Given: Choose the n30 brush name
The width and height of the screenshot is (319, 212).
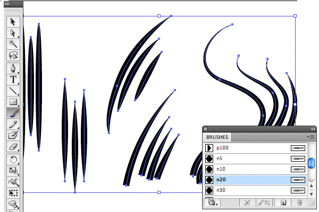Looking at the screenshot, I should [221, 190].
